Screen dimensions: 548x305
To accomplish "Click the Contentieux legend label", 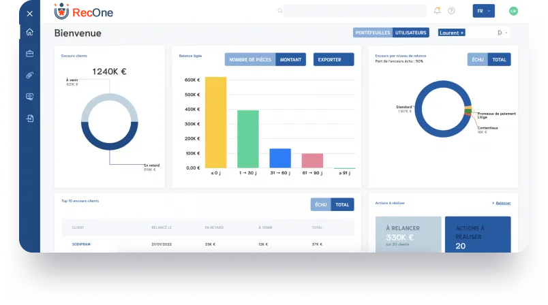I will [x=487, y=128].
